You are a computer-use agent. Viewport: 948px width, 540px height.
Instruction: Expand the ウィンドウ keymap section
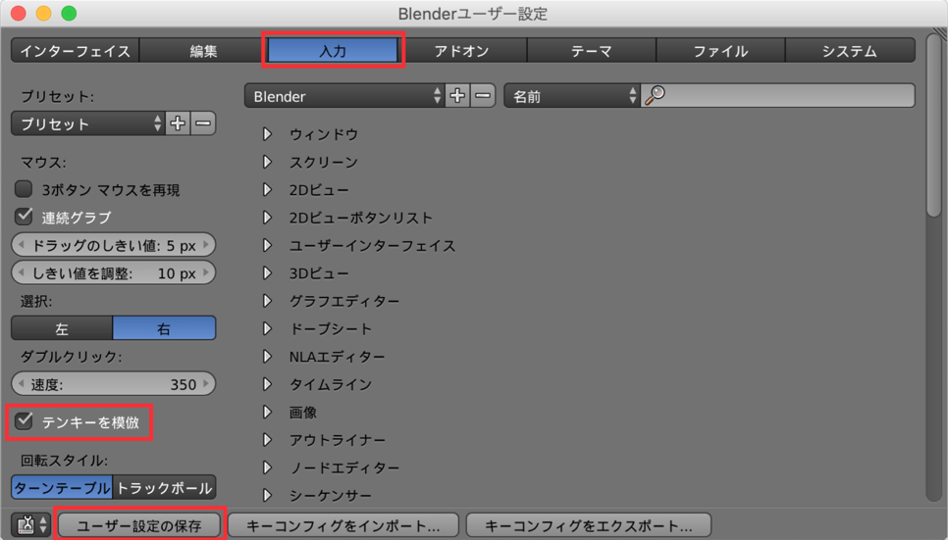coord(267,134)
